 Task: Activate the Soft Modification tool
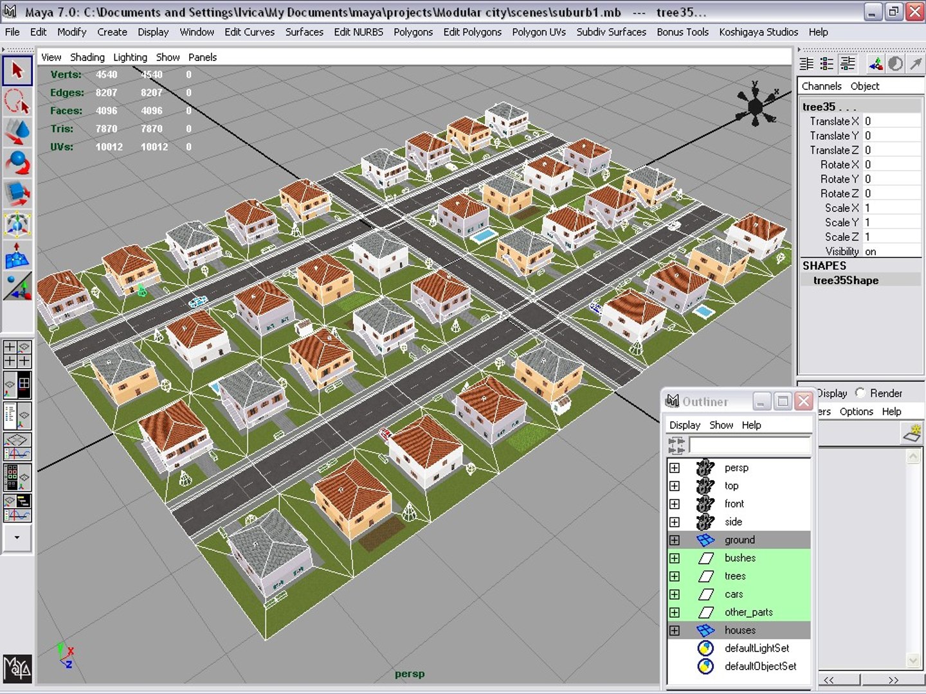[17, 255]
